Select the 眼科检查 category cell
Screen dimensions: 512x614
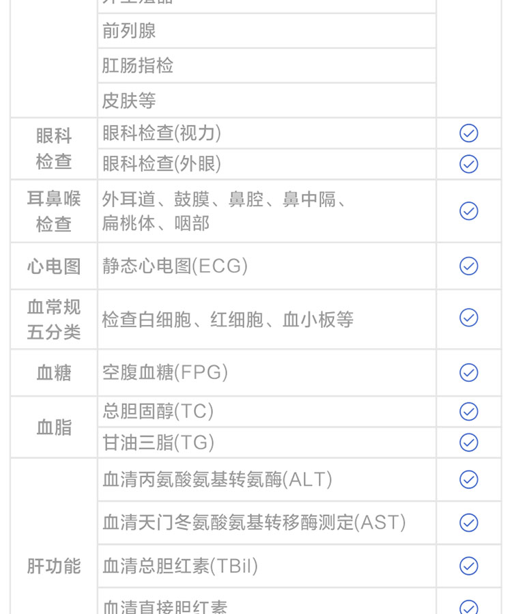[54, 148]
